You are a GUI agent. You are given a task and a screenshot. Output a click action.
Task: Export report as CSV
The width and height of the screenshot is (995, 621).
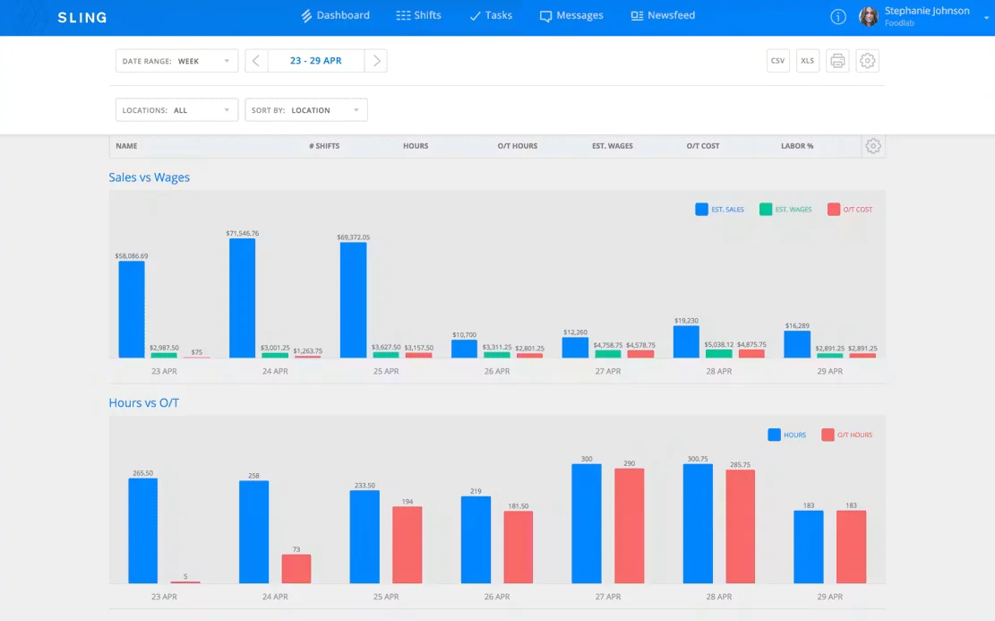coord(777,61)
